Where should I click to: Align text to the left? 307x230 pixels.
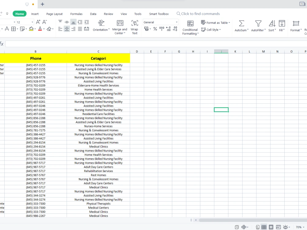(x=60, y=29)
